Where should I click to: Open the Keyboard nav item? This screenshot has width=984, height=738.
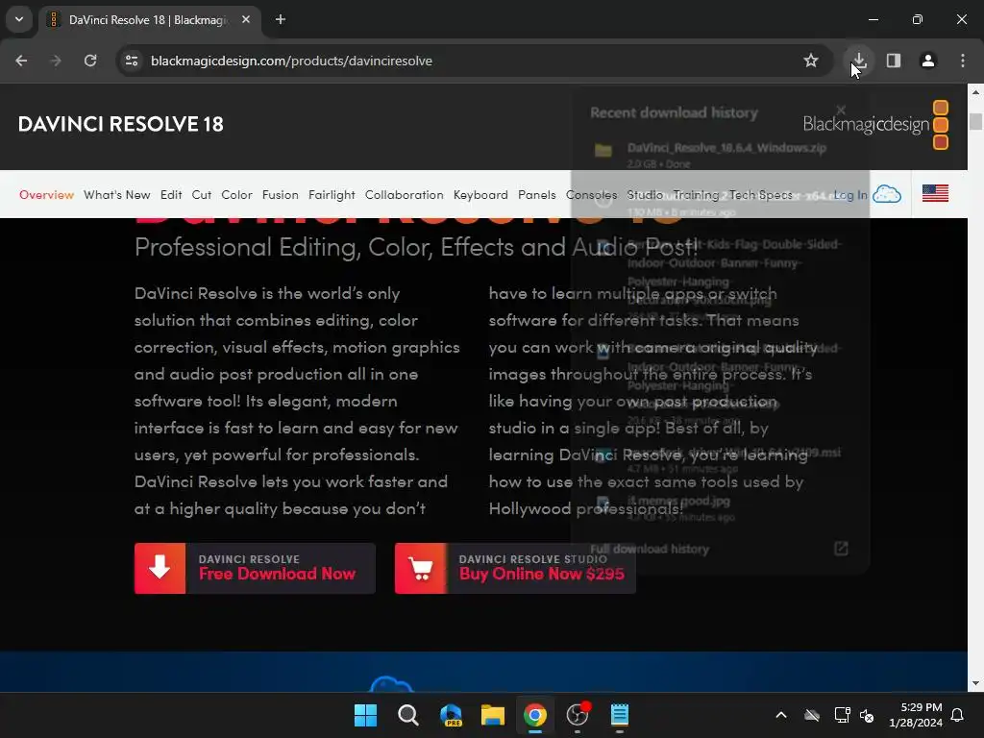480,195
